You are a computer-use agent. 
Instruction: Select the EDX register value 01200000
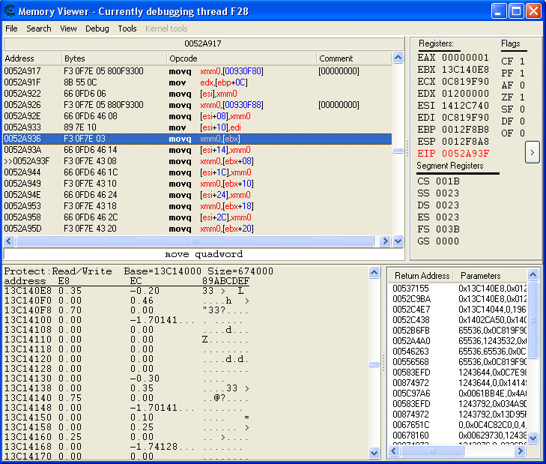[465, 94]
